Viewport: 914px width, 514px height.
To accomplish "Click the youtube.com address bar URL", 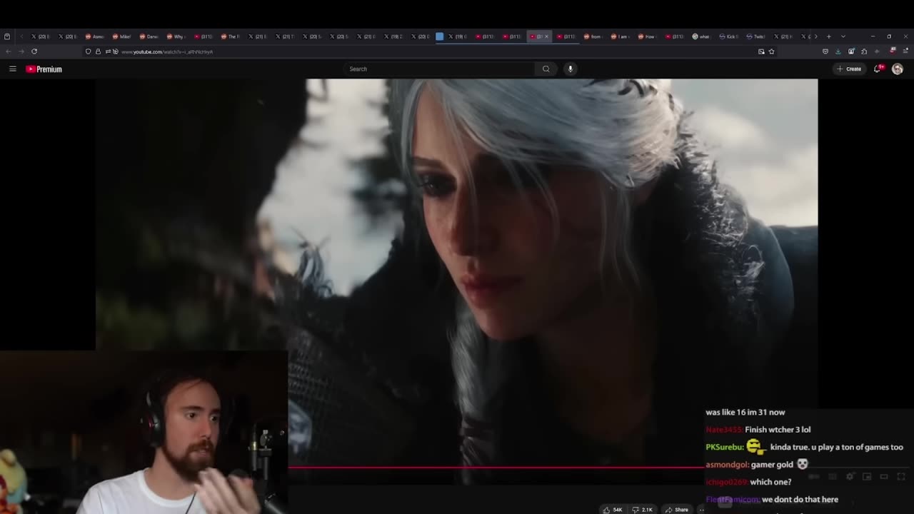I will point(167,51).
